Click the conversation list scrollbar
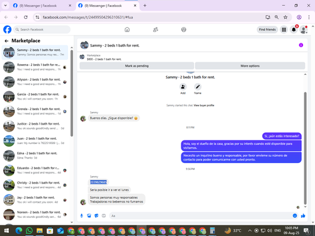Image resolution: width=315 pixels, height=236 pixels. coord(72,93)
